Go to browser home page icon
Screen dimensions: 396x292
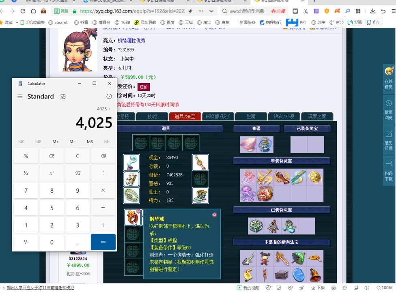[33, 11]
